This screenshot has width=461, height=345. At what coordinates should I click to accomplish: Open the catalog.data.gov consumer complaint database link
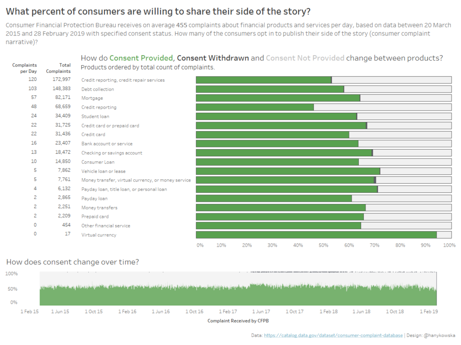pyautogui.click(x=333, y=335)
